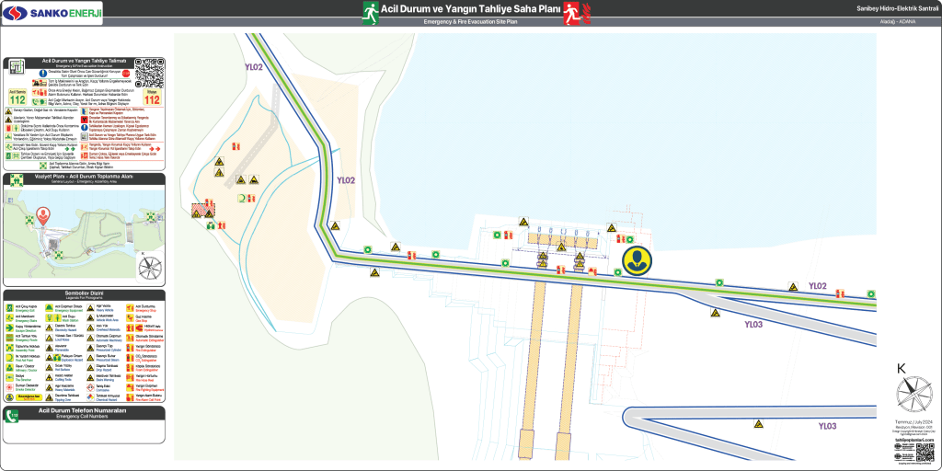Click the red location pin on overview map
Screen dimensions: 942x471
coord(43,217)
